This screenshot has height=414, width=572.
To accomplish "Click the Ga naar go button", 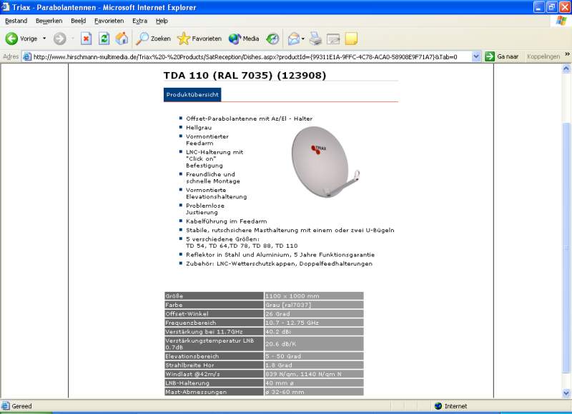I will (502, 57).
